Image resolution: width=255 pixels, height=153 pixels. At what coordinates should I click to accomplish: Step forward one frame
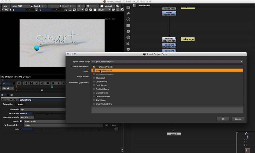coord(53,83)
